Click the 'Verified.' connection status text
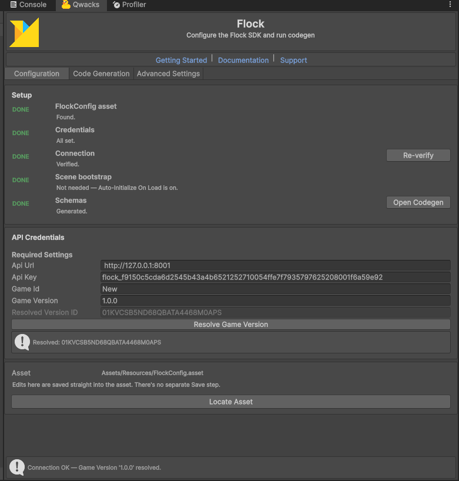This screenshot has width=459, height=481. 68,164
